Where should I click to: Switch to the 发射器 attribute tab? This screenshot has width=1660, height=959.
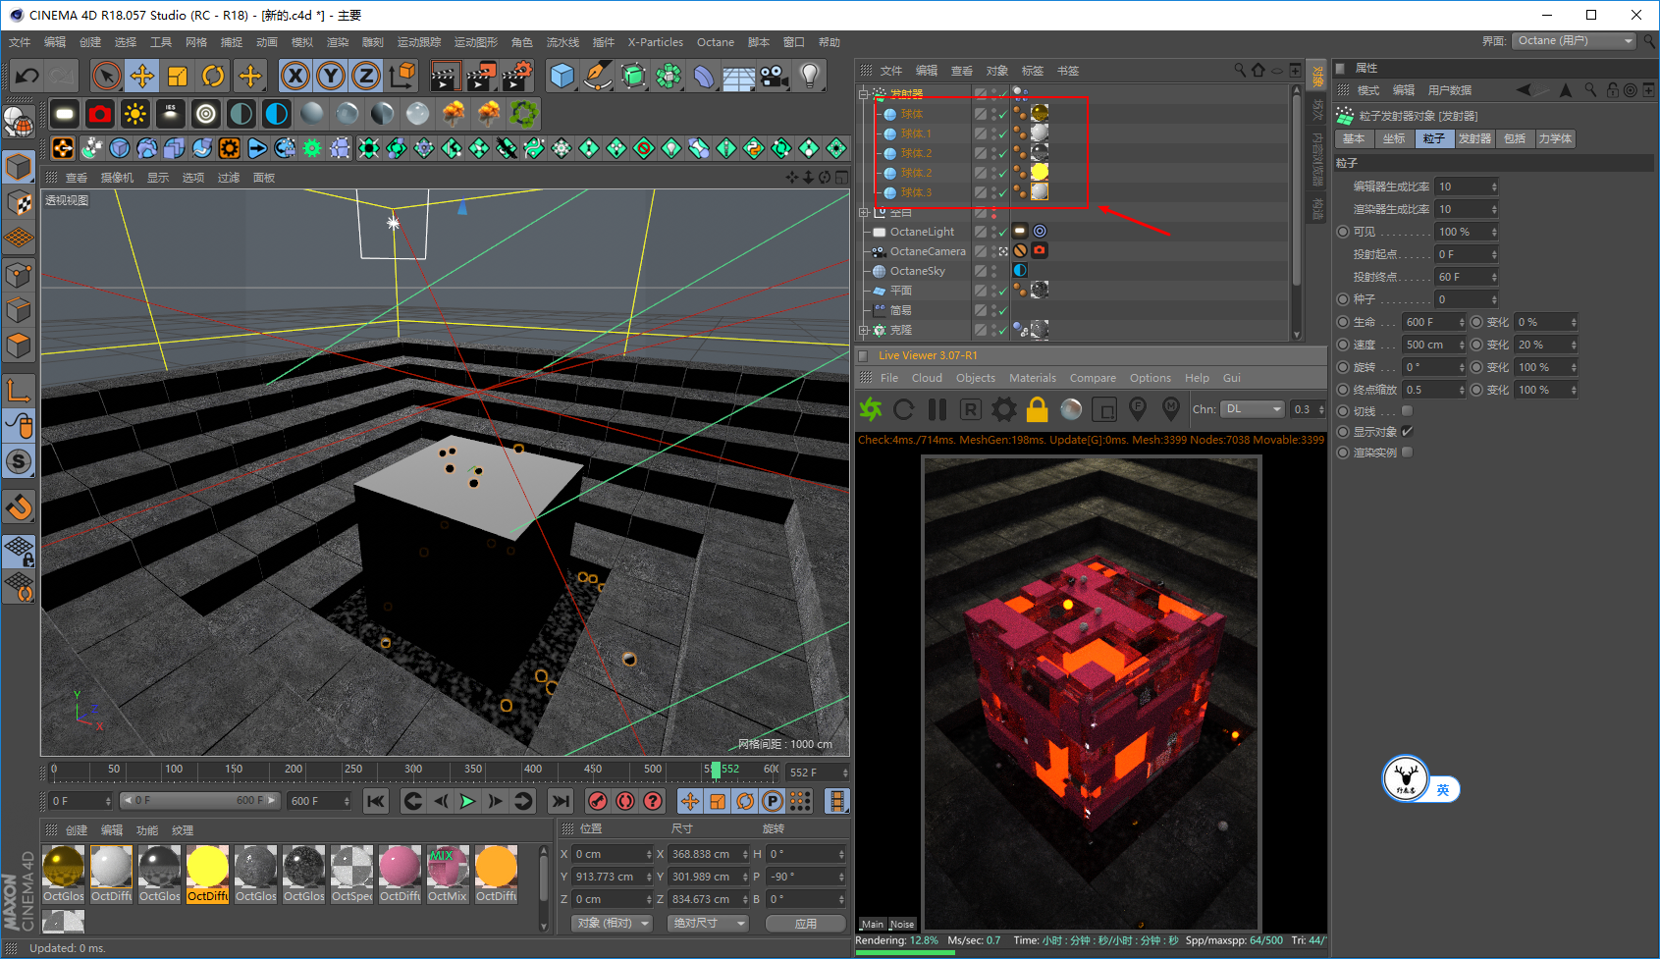(1474, 138)
